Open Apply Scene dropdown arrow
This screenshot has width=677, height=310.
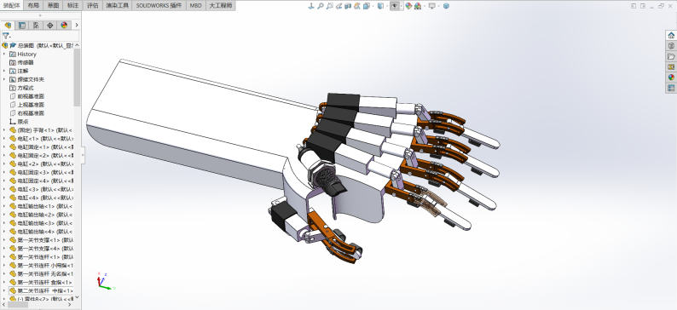tap(425, 6)
